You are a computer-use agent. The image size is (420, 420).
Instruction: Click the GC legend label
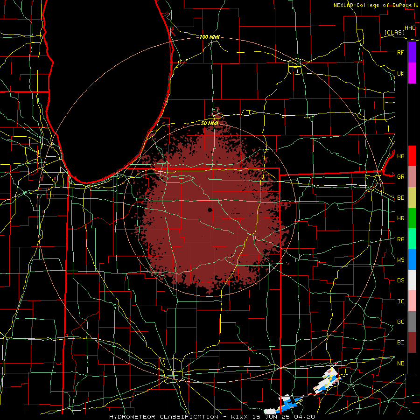400,322
